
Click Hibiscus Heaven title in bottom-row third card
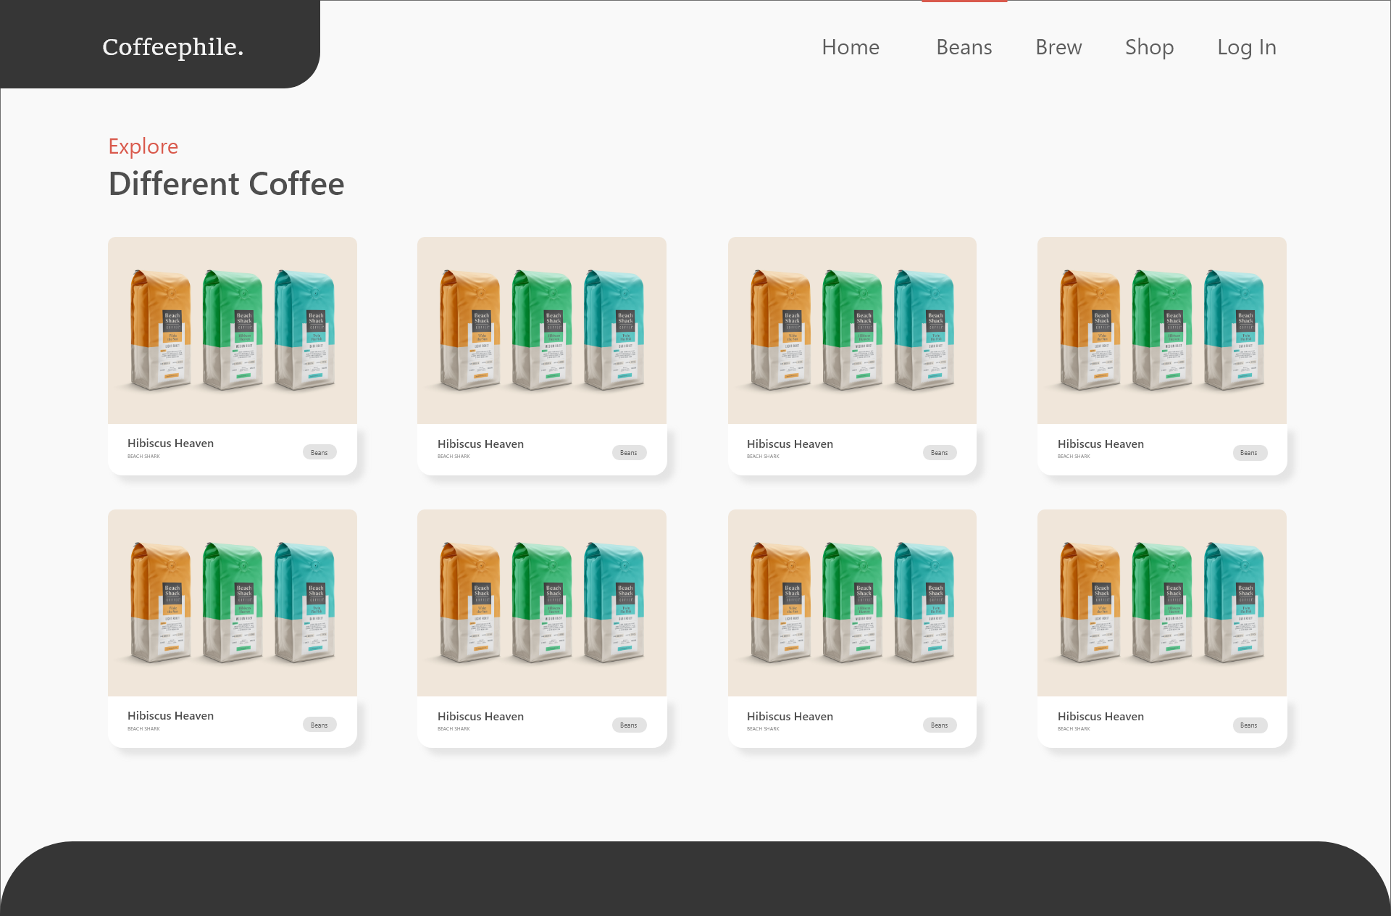pos(790,716)
